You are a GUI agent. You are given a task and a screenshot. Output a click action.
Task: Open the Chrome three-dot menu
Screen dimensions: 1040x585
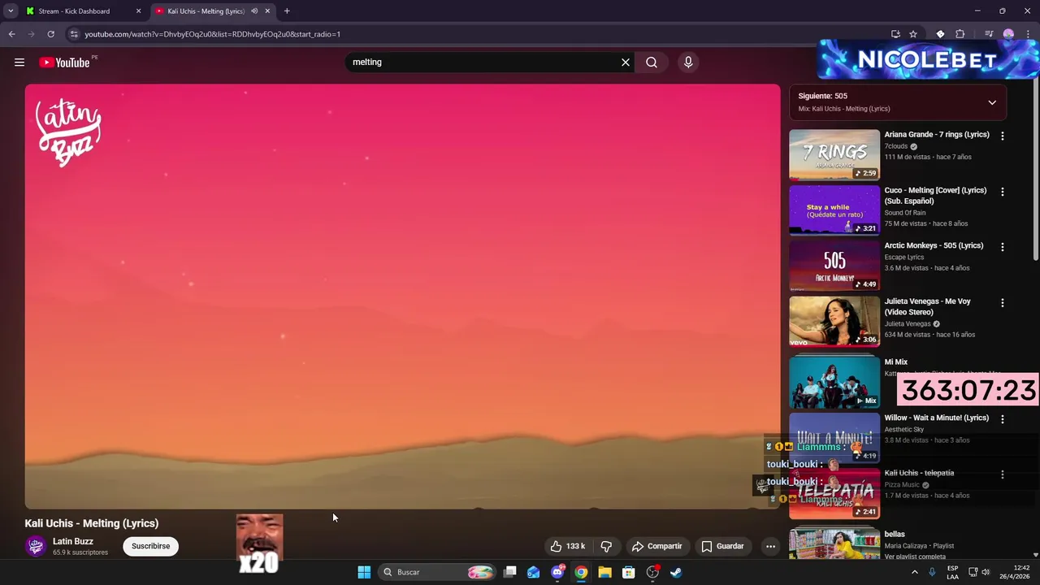pos(1028,34)
